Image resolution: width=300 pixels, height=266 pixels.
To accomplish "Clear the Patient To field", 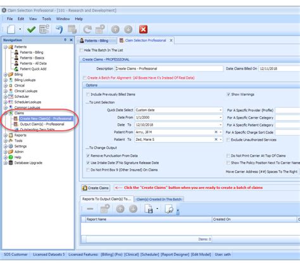I will tap(216, 140).
